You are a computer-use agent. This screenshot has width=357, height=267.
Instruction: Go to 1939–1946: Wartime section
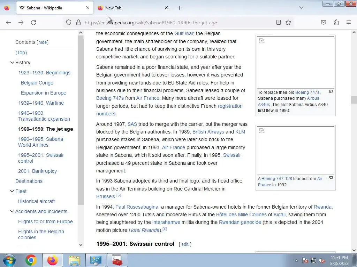pyautogui.click(x=41, y=103)
